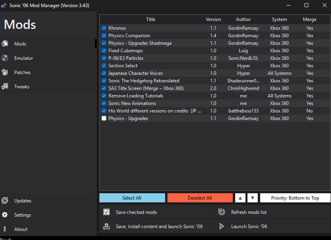Image resolution: width=331 pixels, height=240 pixels.
Task: Click the Mods sidebar icon
Action: click(x=5, y=44)
